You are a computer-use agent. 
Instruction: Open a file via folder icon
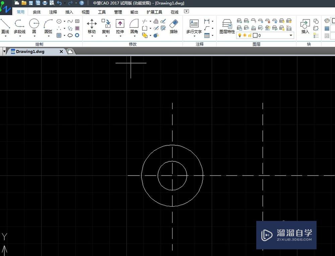click(x=24, y=3)
